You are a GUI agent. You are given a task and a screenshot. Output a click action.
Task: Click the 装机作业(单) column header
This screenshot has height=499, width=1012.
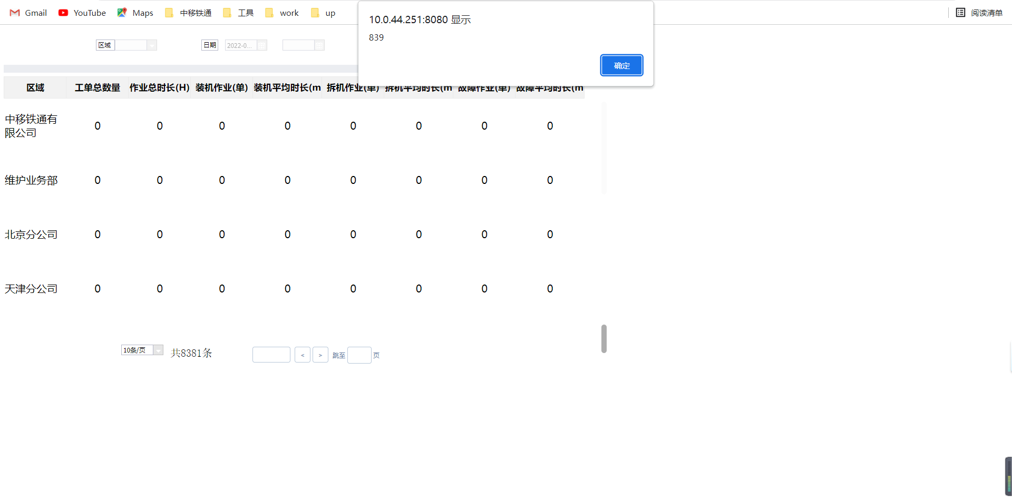coord(222,87)
